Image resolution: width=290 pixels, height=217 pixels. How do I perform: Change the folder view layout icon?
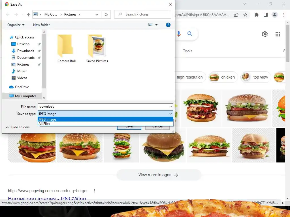pyautogui.click(x=151, y=25)
